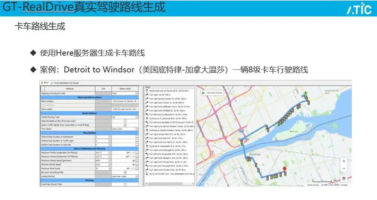This screenshot has height=200, width=377.
Task: Open the Terms of use link
Action: pos(313,185)
